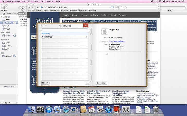This screenshot has height=116, width=187.
Task: Open iTunes from the Dock
Action: click(x=109, y=109)
